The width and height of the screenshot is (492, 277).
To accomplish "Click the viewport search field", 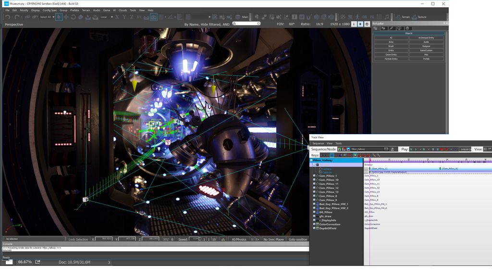I will coord(246,24).
